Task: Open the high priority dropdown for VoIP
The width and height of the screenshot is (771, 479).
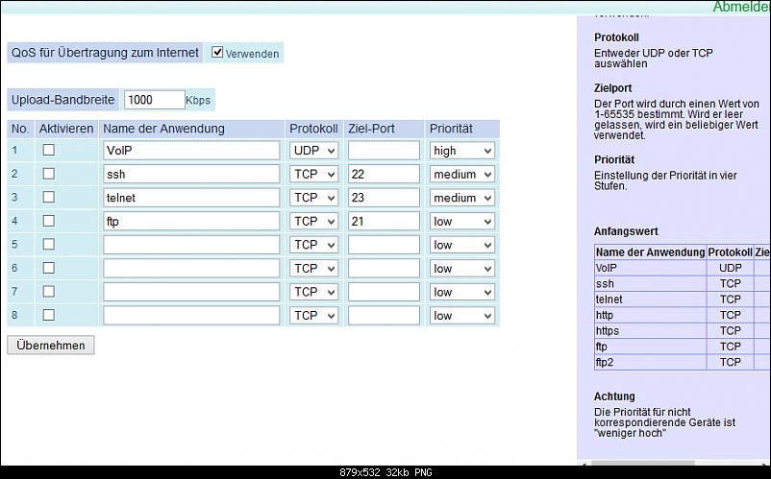Action: 462,151
